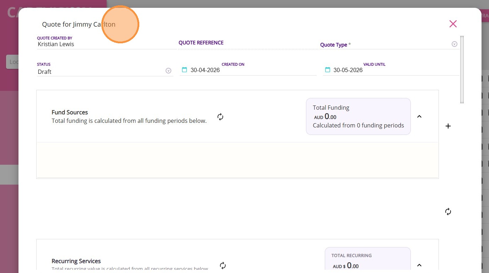The width and height of the screenshot is (489, 273).
Task: Click the Total Recurring summary card
Action: coord(367,261)
